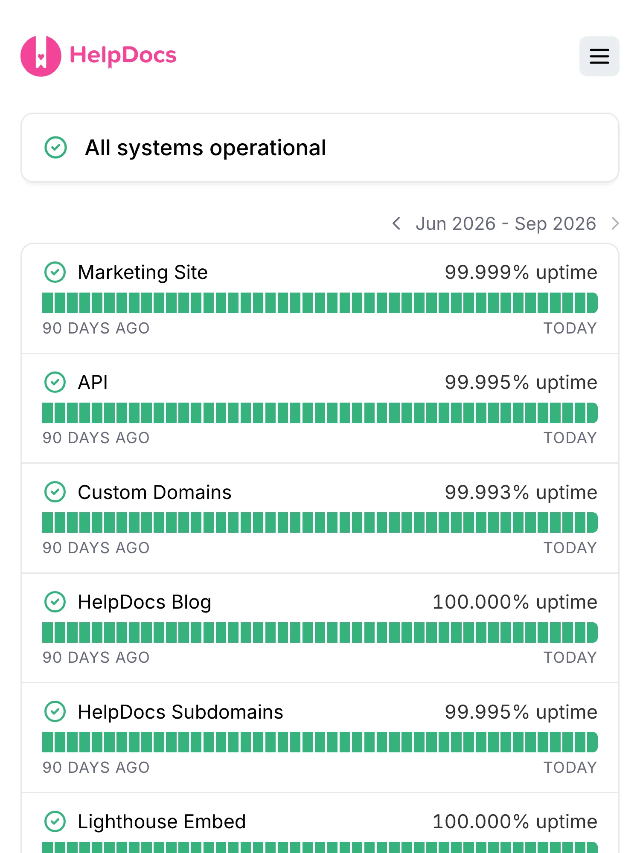This screenshot has width=640, height=853.
Task: Click Custom Domains '99.993% uptime' value
Action: [521, 493]
